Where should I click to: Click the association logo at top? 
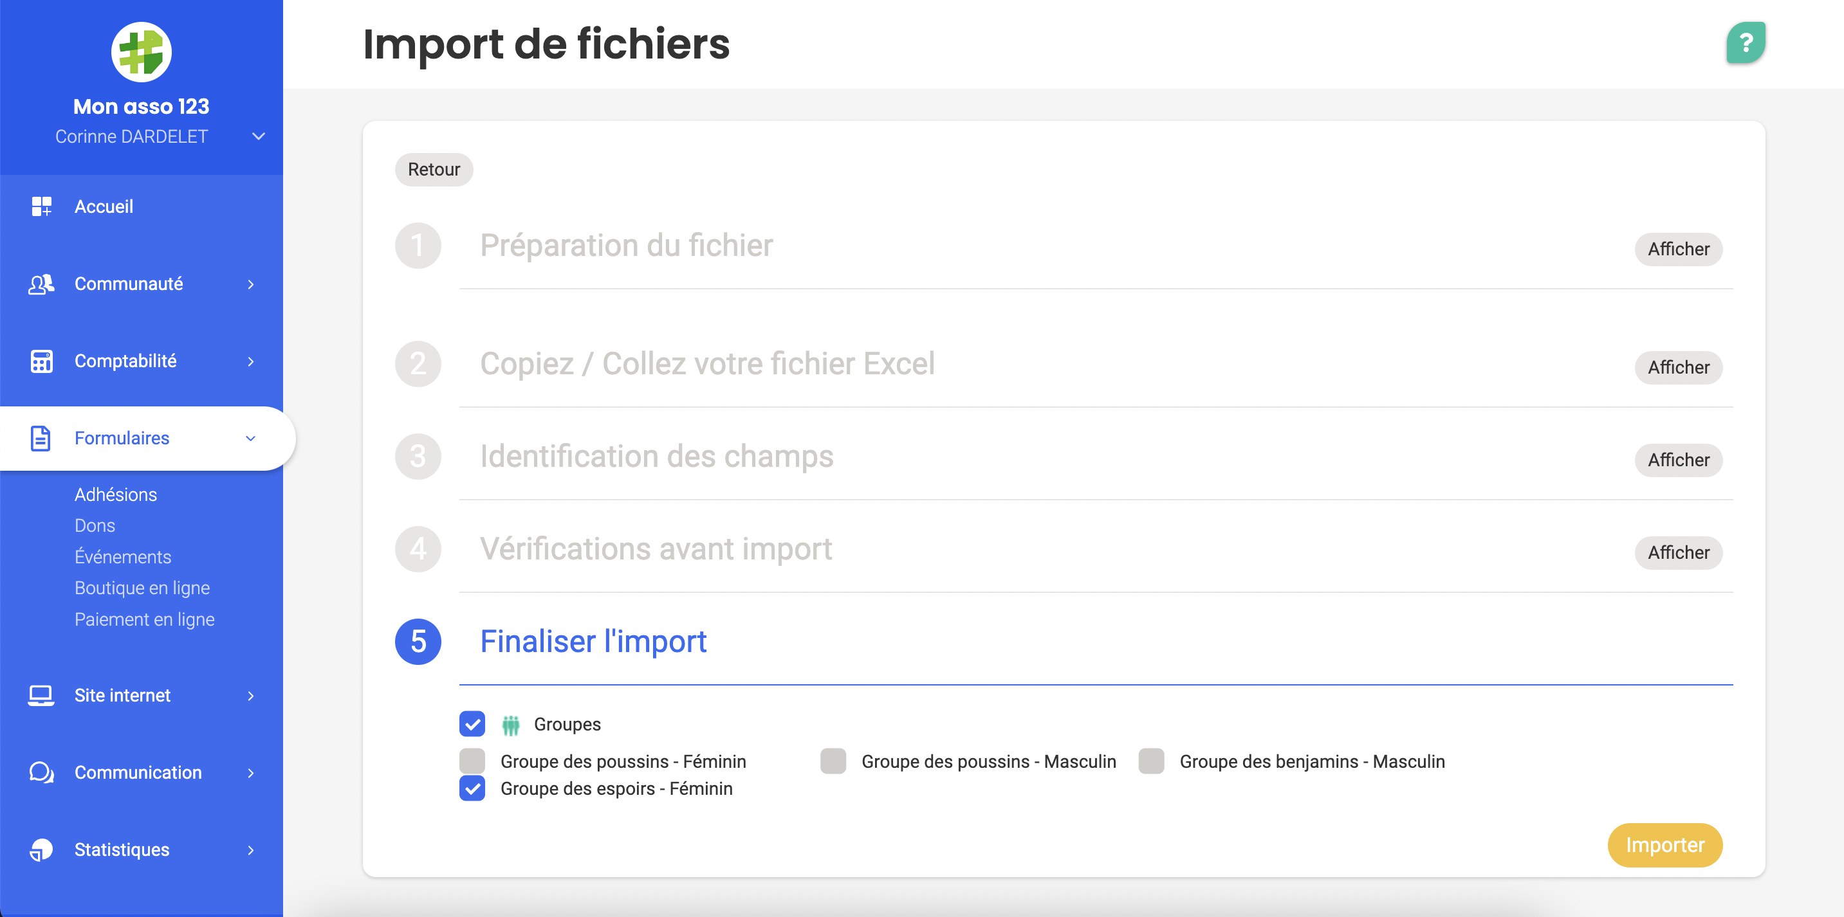coord(141,52)
